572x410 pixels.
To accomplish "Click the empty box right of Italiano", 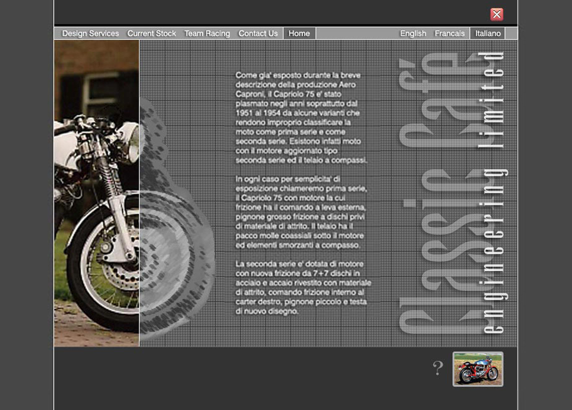I will [511, 33].
